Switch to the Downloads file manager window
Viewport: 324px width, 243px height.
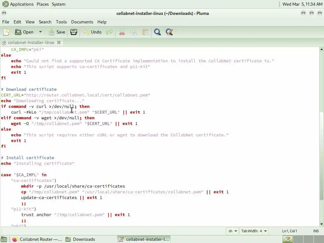click(80, 239)
